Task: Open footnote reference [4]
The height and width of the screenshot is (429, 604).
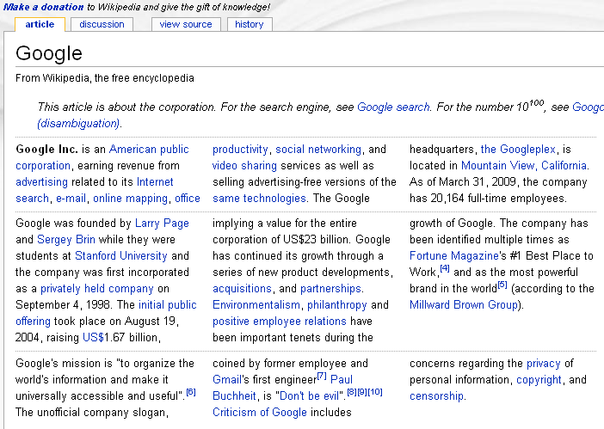Action: click(445, 268)
